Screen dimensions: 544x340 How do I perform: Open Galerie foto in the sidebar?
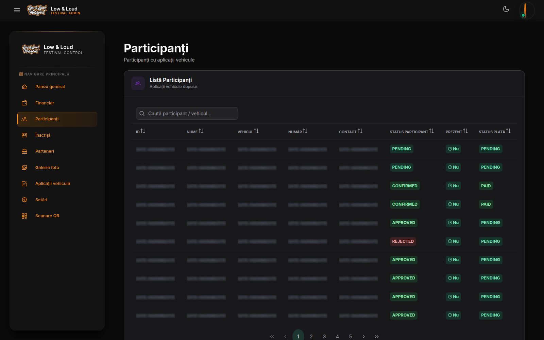pyautogui.click(x=57, y=168)
